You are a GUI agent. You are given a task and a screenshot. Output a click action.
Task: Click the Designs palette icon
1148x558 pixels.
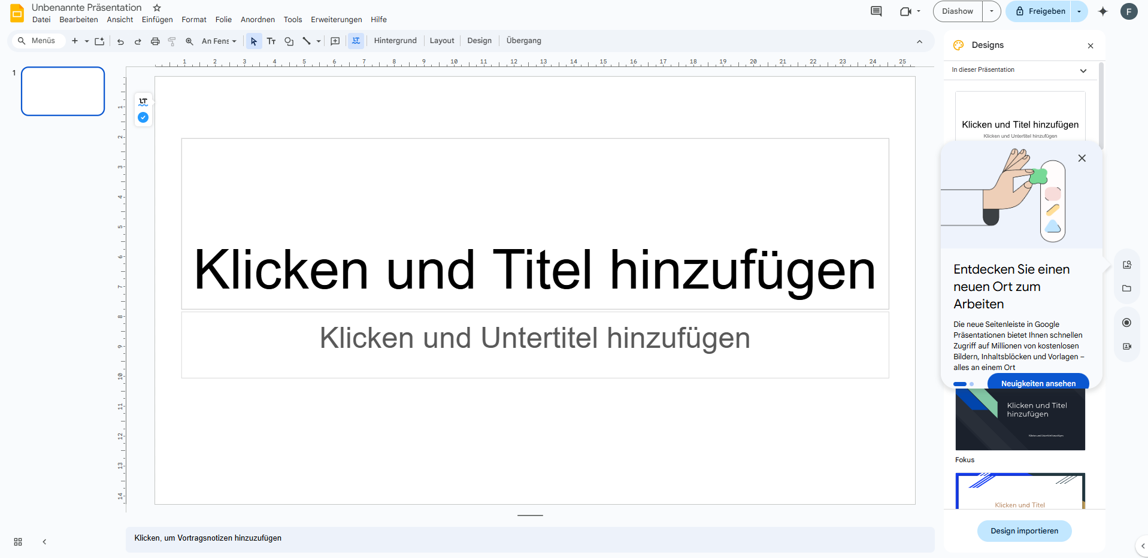point(958,45)
